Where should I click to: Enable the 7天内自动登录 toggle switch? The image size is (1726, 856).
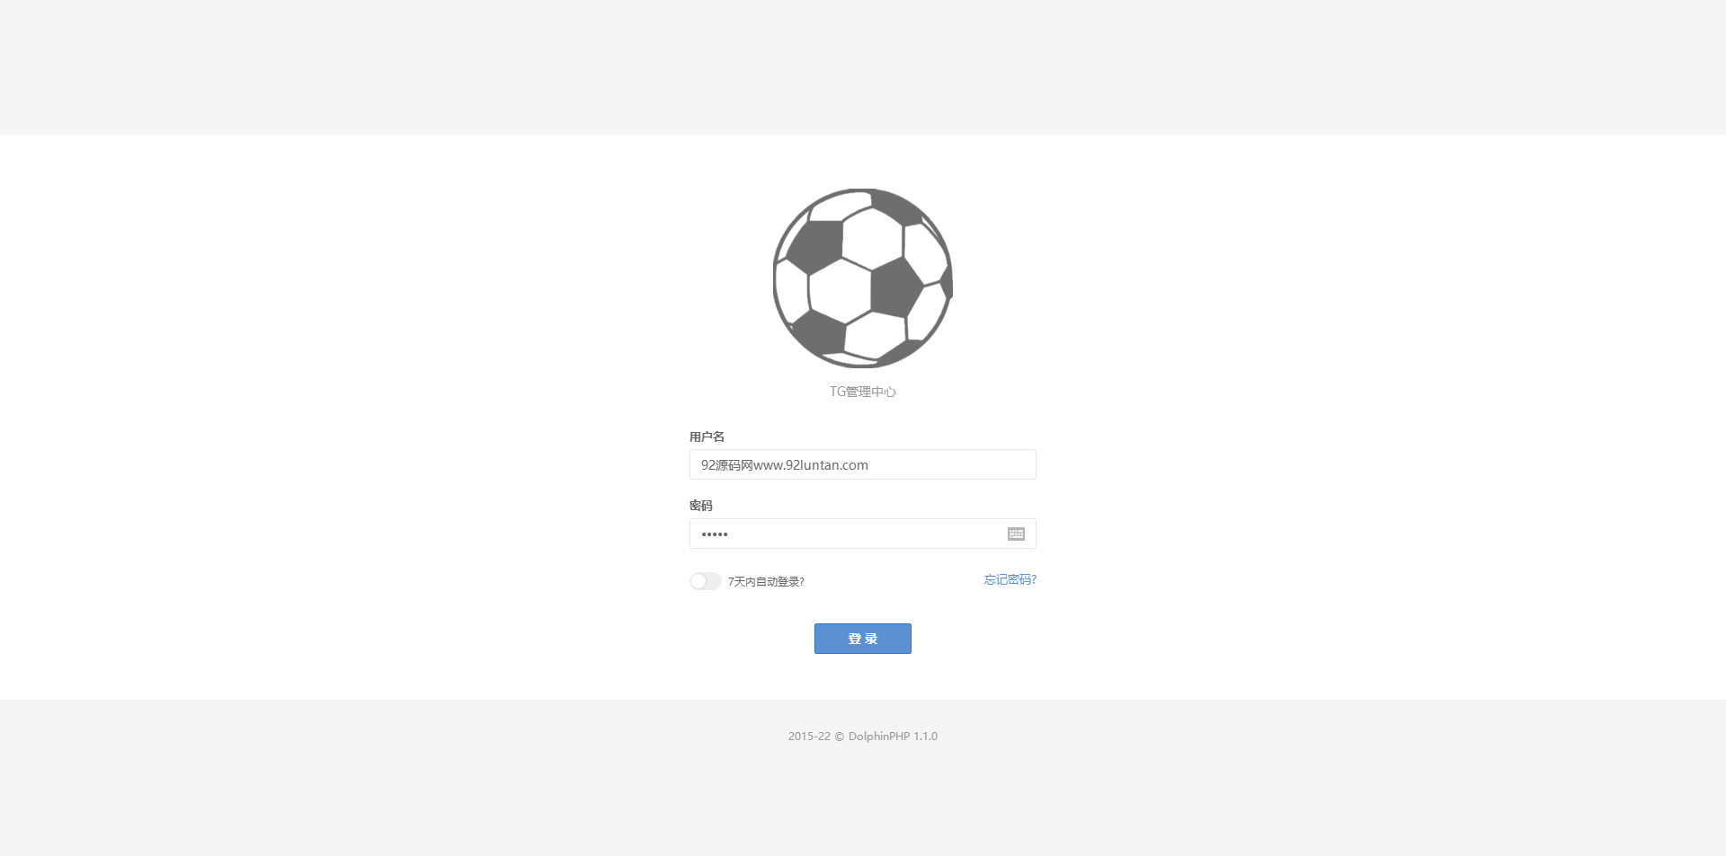tap(706, 581)
